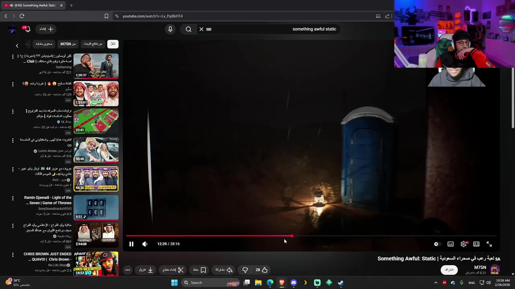
Task: Switch to theater mode in the player
Action: tap(476, 244)
